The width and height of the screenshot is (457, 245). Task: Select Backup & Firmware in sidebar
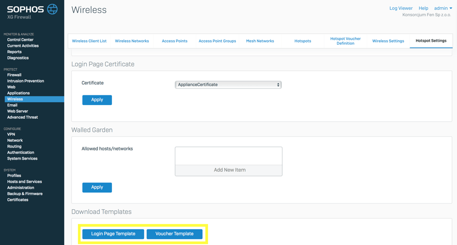pyautogui.click(x=25, y=194)
